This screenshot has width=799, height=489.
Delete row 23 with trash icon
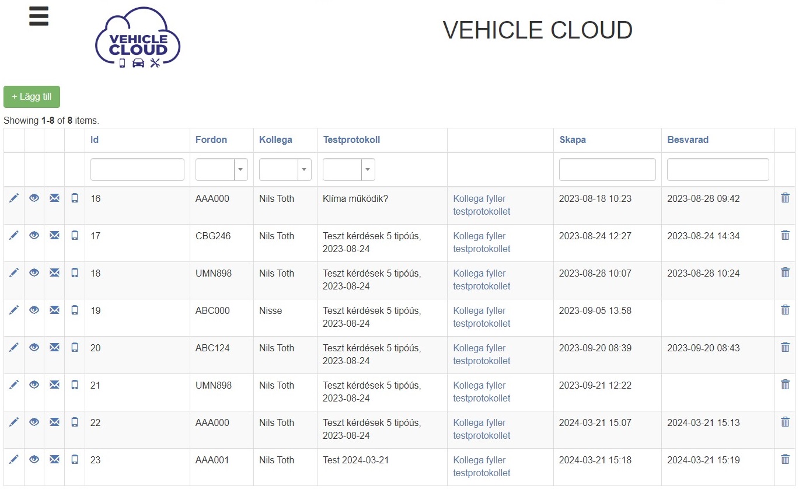tap(785, 459)
